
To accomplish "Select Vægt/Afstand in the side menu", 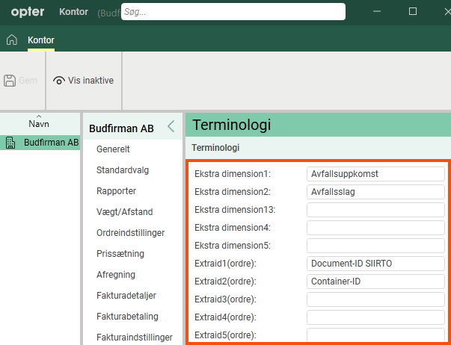I will tap(123, 212).
